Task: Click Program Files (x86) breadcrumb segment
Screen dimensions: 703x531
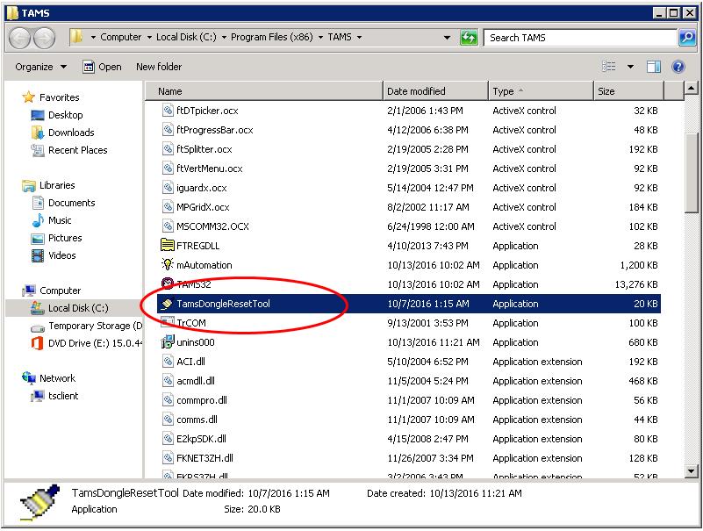Action: point(272,37)
